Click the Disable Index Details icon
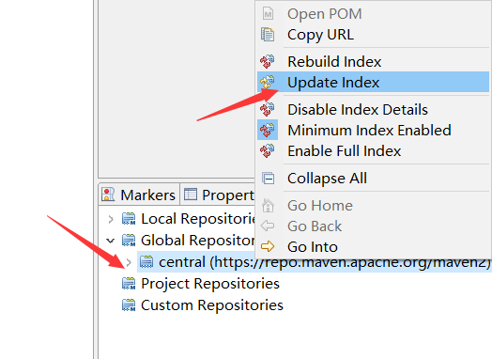This screenshot has width=492, height=359. click(268, 109)
